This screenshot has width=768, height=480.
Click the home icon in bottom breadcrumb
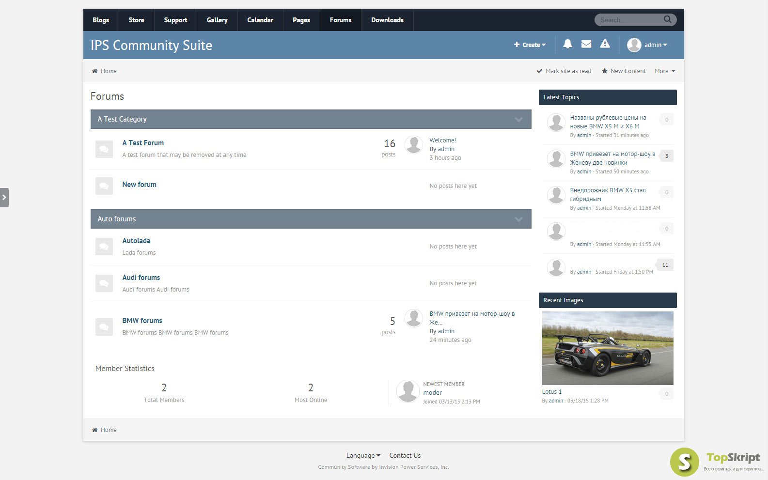pyautogui.click(x=94, y=430)
